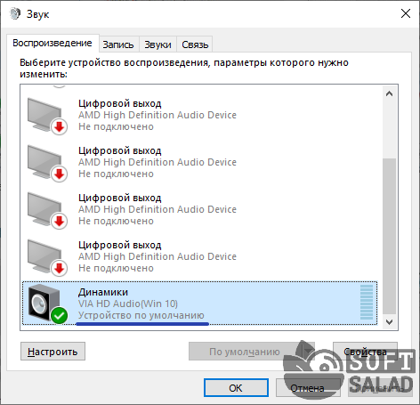
Task: Click the Звук speaker icon in title bar
Action: click(15, 13)
